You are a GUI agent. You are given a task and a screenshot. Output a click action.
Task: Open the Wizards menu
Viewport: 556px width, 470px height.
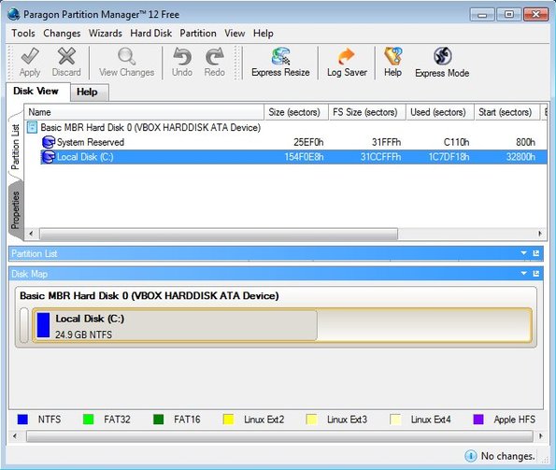[106, 33]
